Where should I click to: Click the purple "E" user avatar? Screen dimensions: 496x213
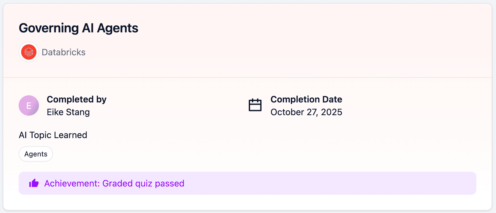pos(29,105)
